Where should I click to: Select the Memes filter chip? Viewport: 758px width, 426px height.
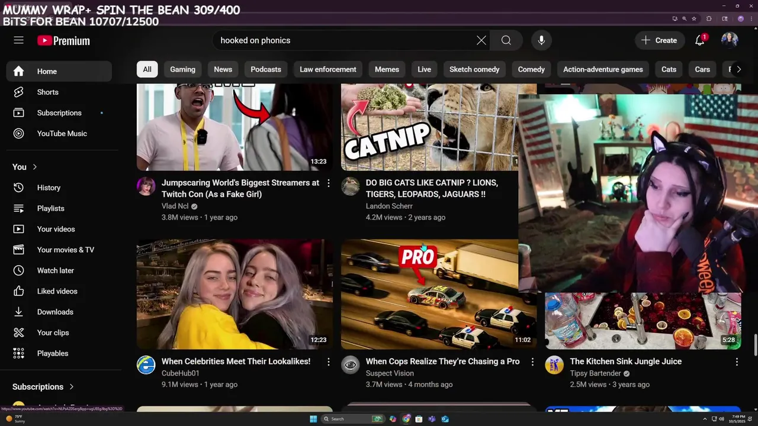pos(387,69)
